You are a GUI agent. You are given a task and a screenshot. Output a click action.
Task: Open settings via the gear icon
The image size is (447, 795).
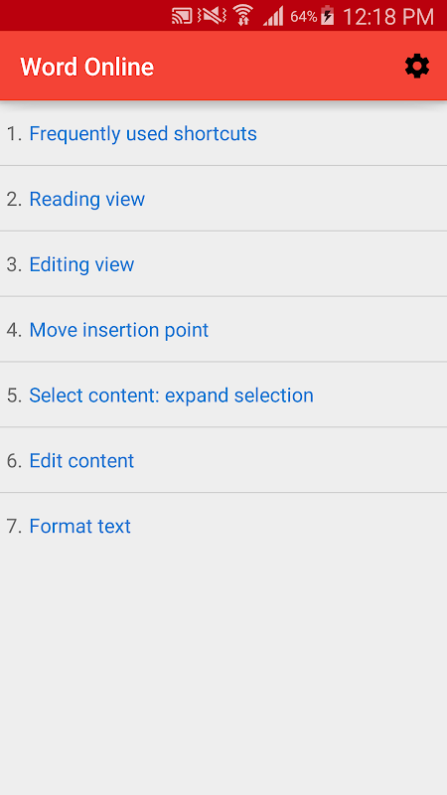417,67
